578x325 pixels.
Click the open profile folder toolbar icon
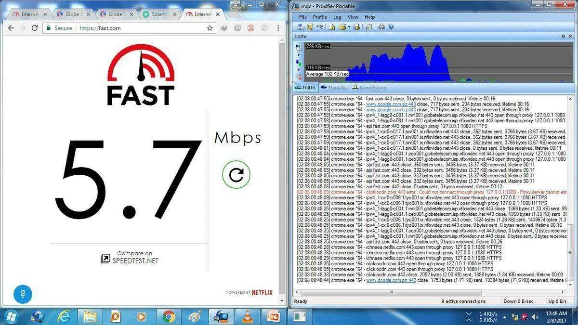coord(342,27)
